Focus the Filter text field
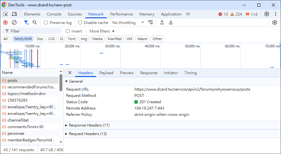 32,31
